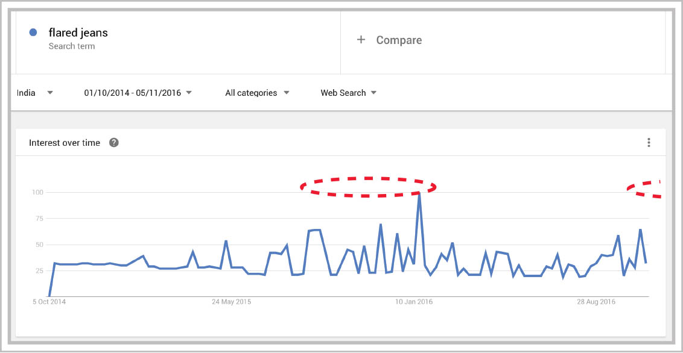Open the three-dot chart options menu
This screenshot has height=353, width=683.
[649, 143]
